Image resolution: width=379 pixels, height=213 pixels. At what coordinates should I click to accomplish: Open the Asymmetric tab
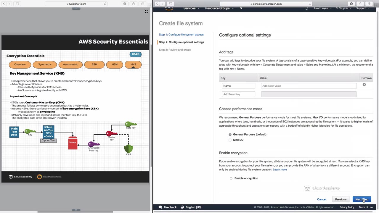[x=70, y=64]
